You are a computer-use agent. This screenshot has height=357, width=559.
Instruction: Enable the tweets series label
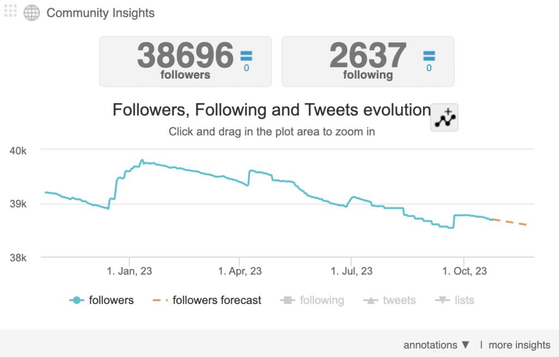[x=399, y=300]
